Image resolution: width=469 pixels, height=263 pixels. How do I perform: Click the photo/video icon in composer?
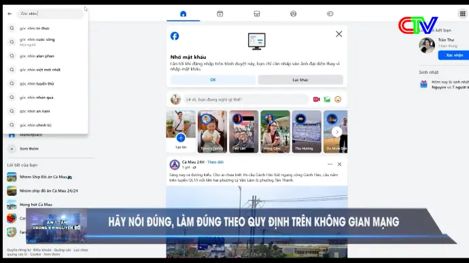point(327,99)
